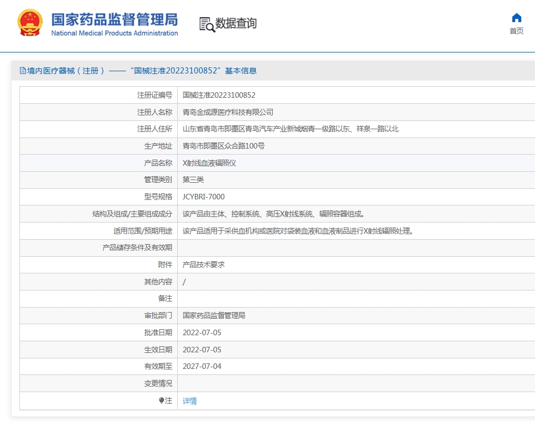Select 青岛金成源医疗科技有限公司 cell
This screenshot has width=535, height=428.
(x=228, y=112)
